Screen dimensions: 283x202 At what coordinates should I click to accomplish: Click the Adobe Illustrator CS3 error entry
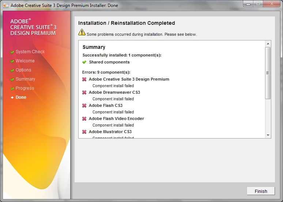(x=110, y=132)
